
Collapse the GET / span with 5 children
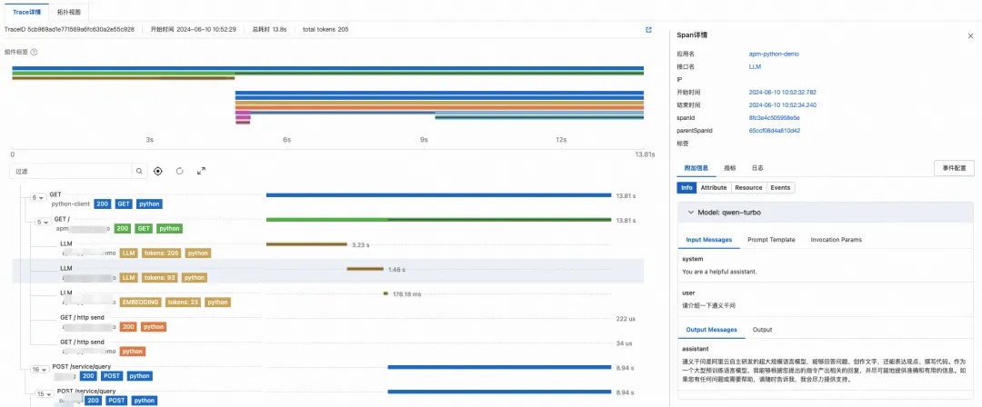coord(43,222)
